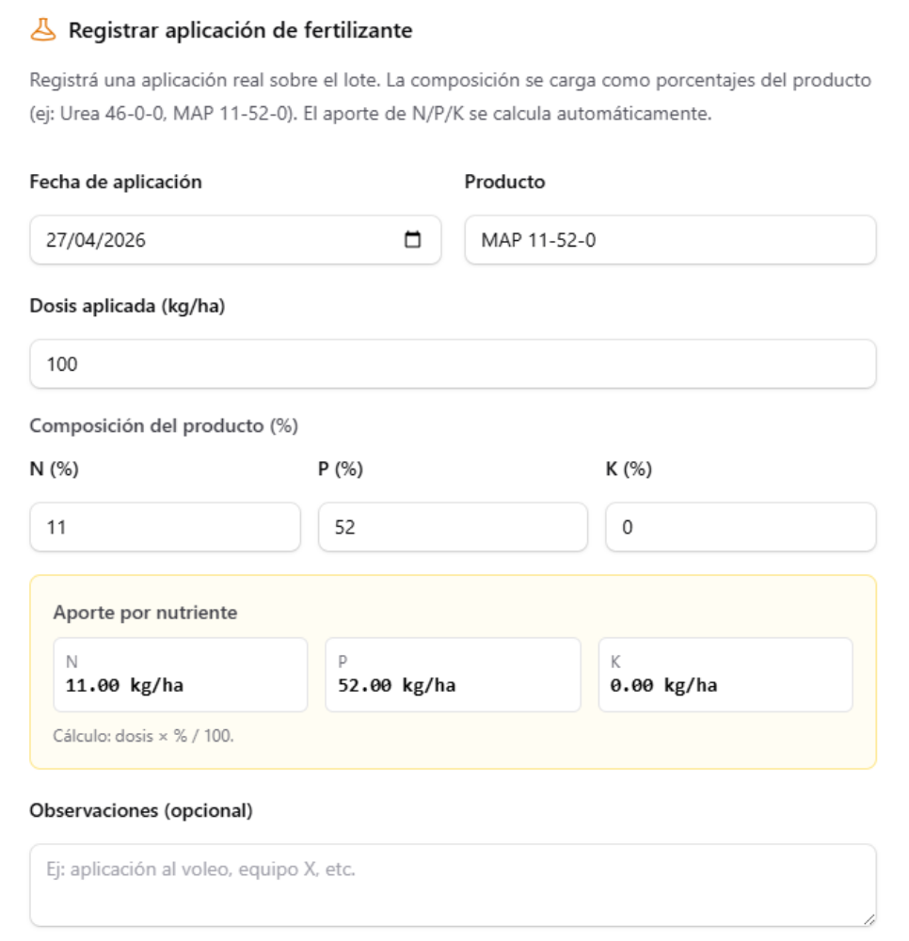Click the Observaciones (opcional) label

click(x=141, y=811)
